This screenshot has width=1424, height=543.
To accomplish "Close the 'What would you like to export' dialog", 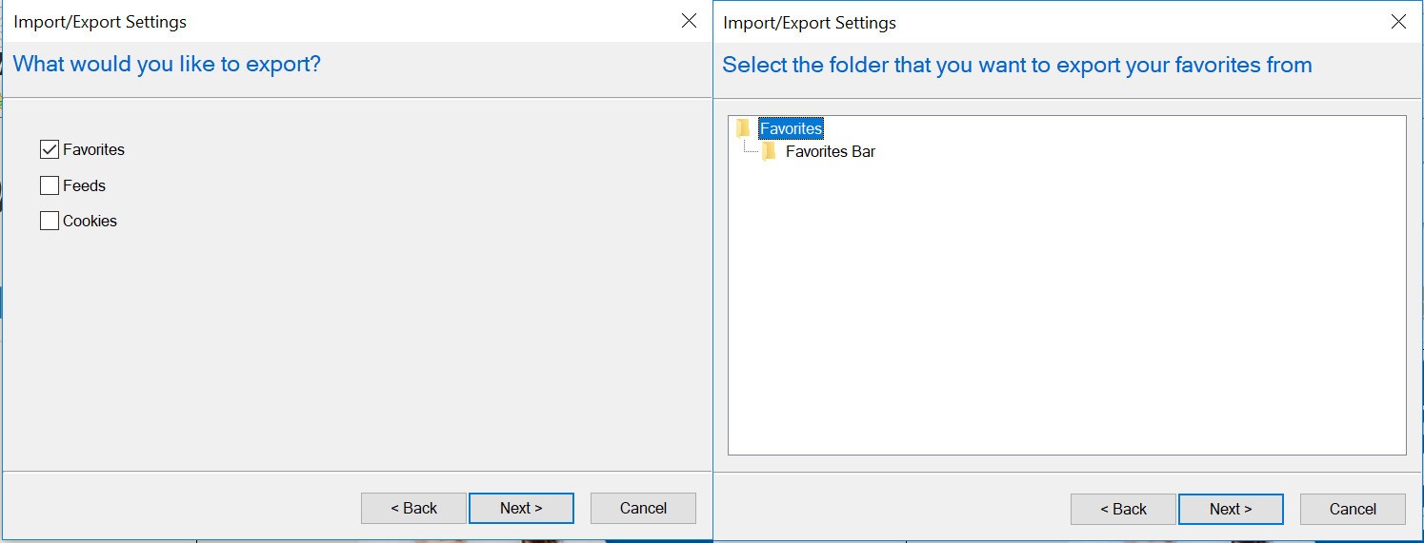I will click(690, 21).
